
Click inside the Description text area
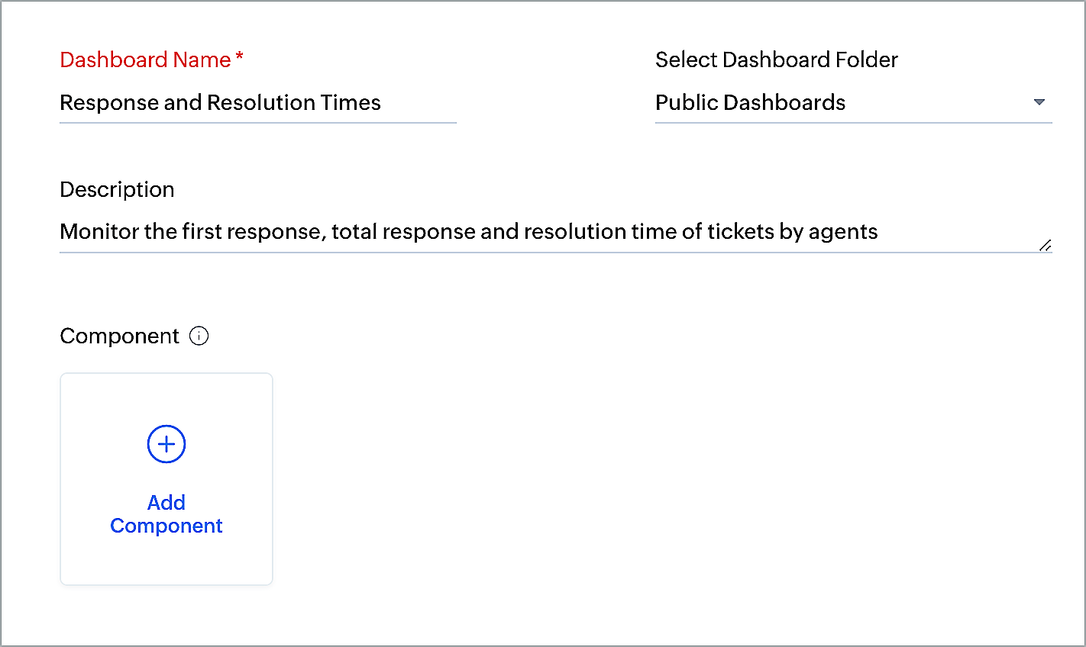pyautogui.click(x=556, y=232)
